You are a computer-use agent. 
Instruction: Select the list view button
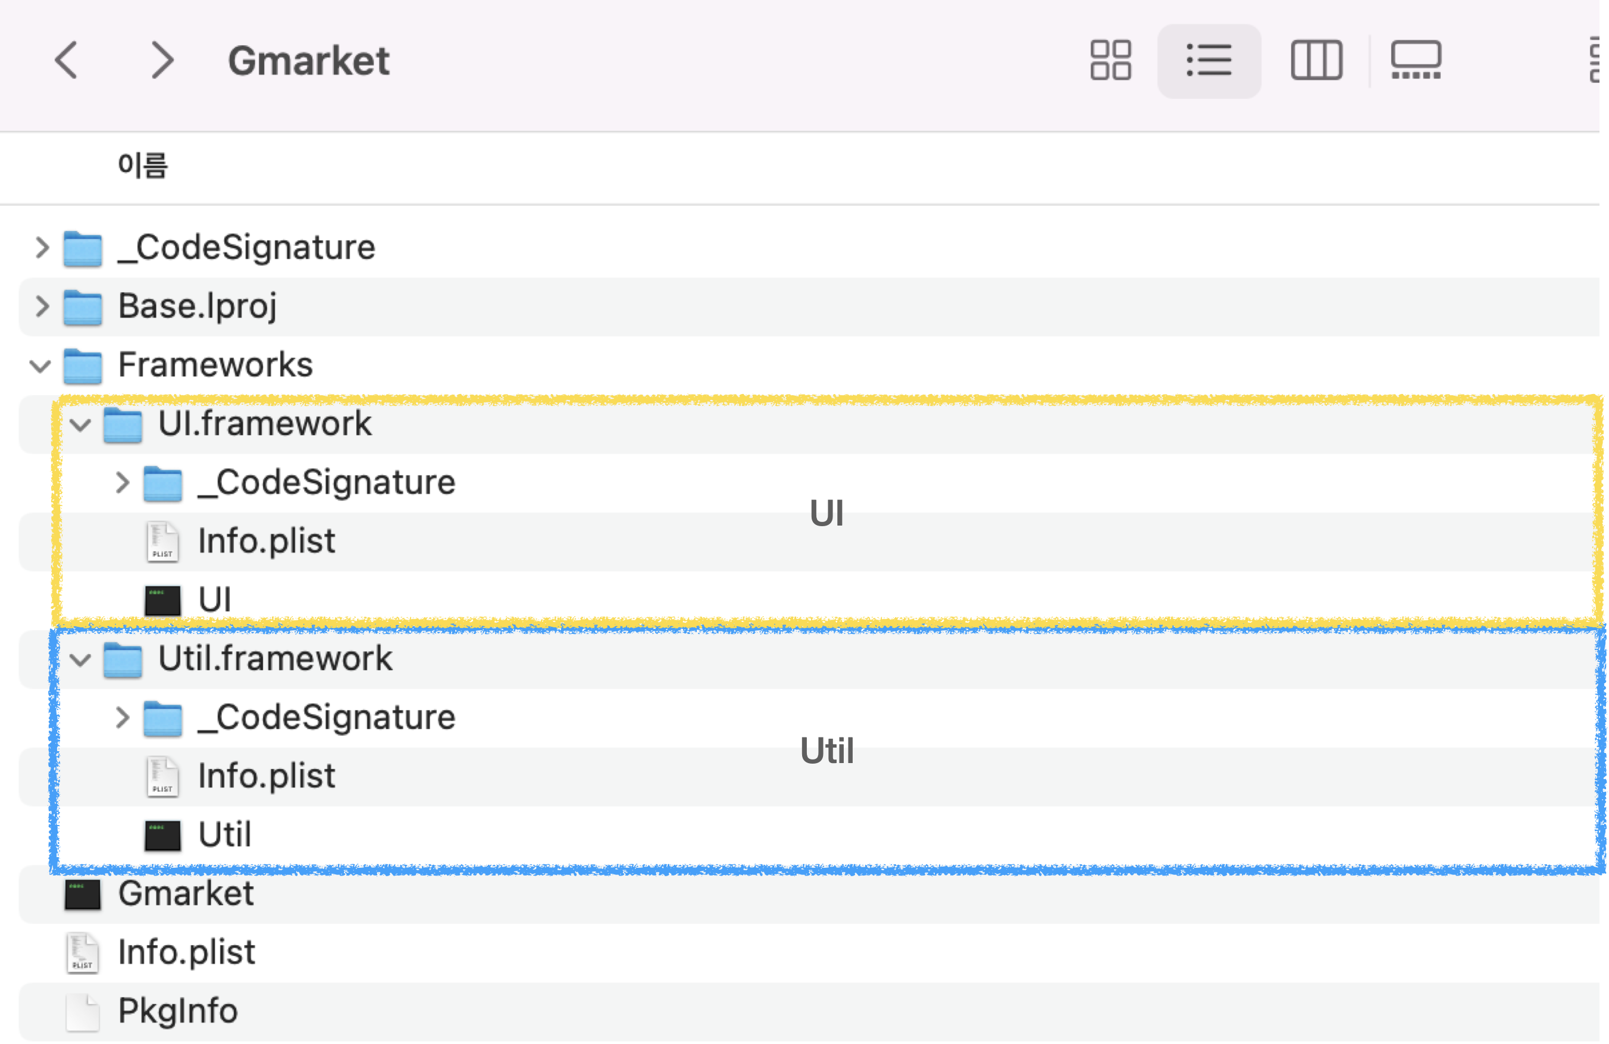pyautogui.click(x=1209, y=61)
